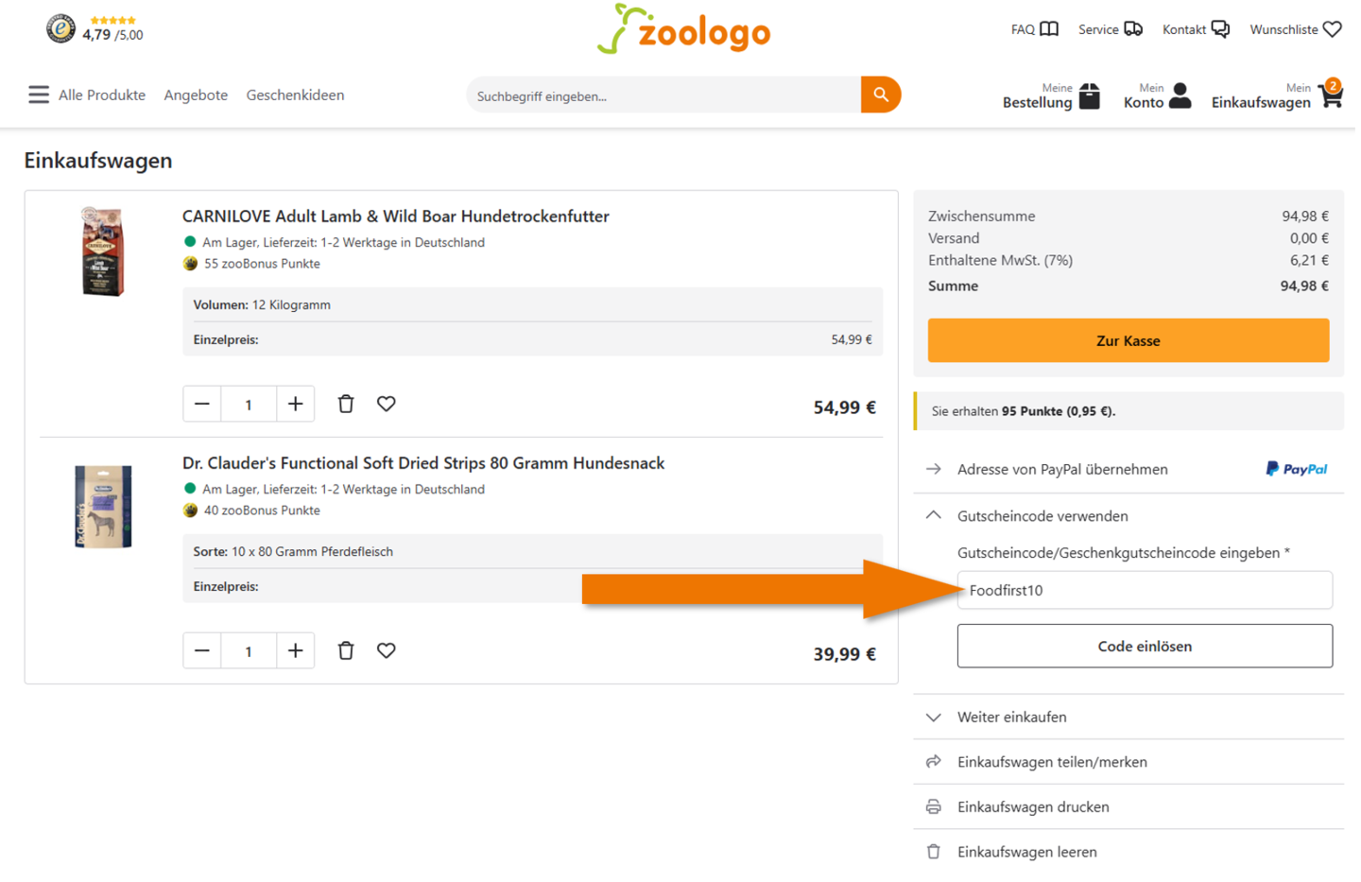
Task: Open the Einkaufswagen cart icon in header
Action: [x=1331, y=95]
